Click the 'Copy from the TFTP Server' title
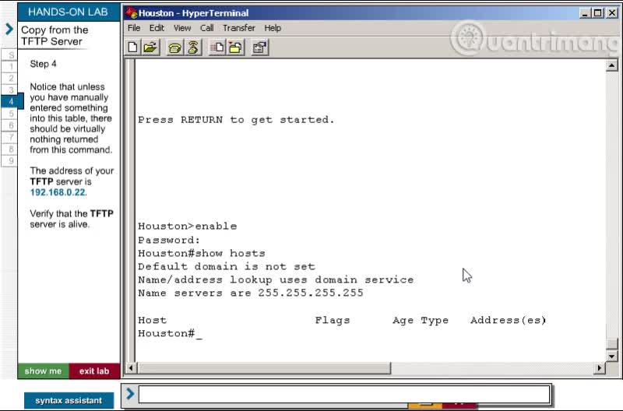 [55, 36]
